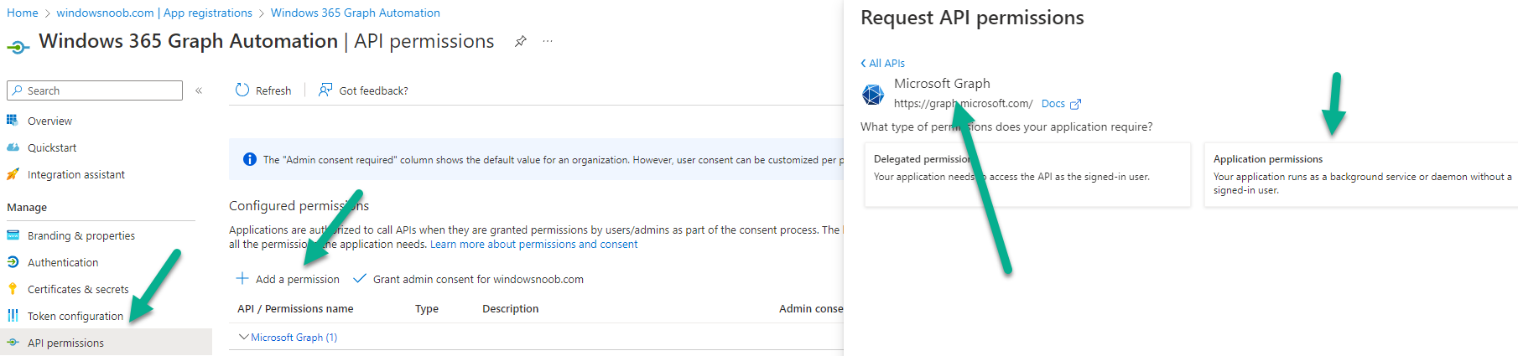
Task: Open Authentication page
Action: 63,262
